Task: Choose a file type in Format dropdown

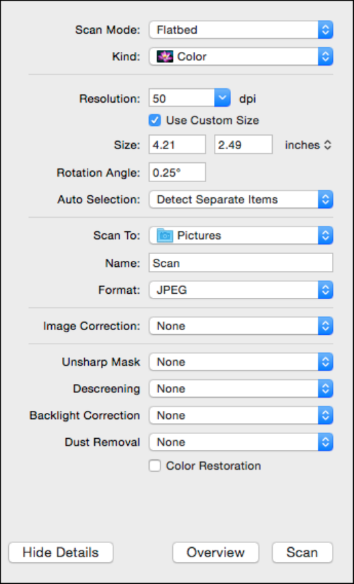Action: pyautogui.click(x=241, y=290)
